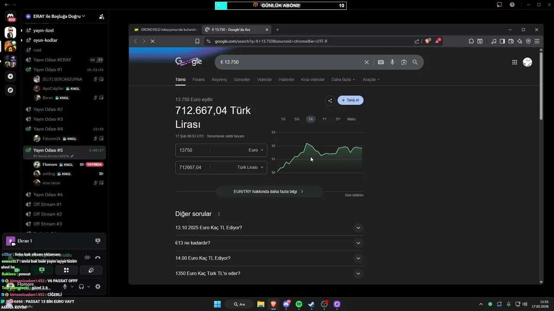554x311 pixels.
Task: Open the Brave Rewards triangle icon
Action: click(438, 41)
